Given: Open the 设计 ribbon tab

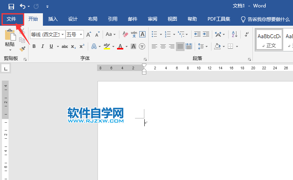Looking at the screenshot, I should point(73,19).
